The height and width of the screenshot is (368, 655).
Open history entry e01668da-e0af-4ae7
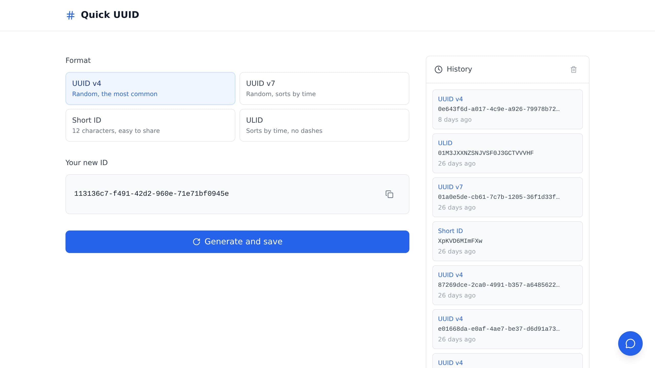[507, 329]
